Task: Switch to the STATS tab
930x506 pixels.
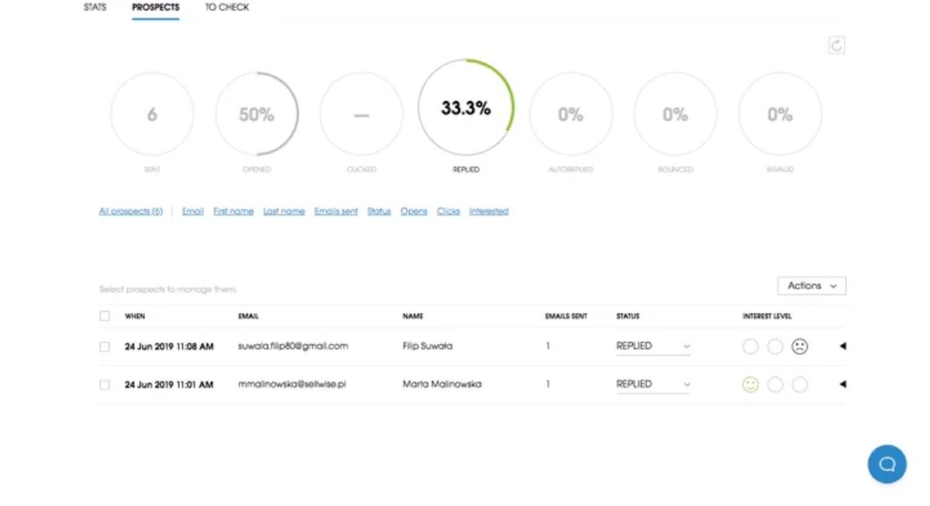Action: coord(95,8)
